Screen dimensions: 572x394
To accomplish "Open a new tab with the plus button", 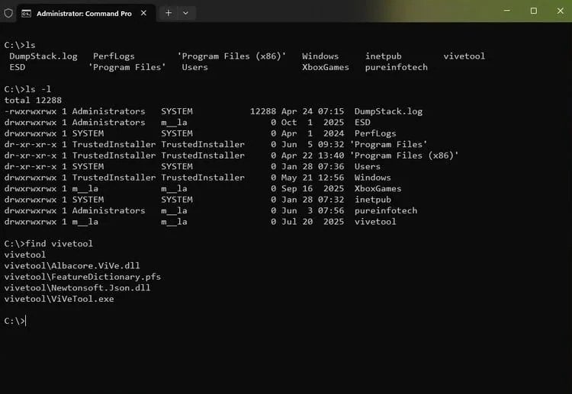I will click(x=169, y=13).
